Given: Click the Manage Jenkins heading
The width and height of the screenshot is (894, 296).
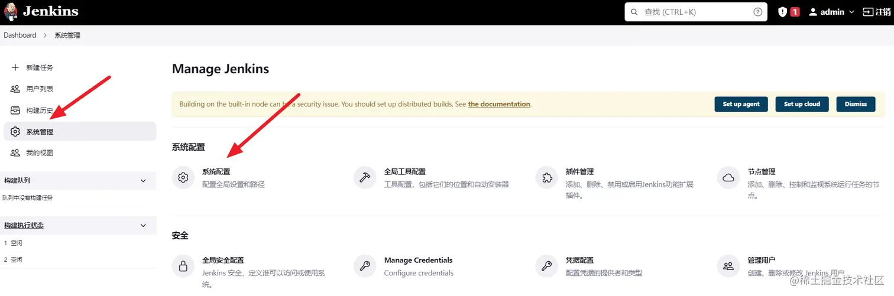Looking at the screenshot, I should click(221, 69).
